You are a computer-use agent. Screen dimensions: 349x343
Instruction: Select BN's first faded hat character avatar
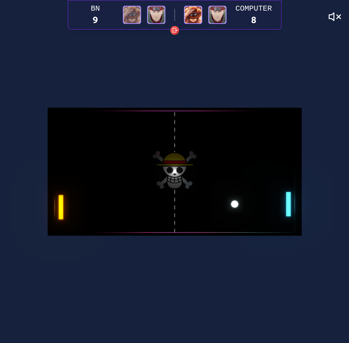click(x=132, y=15)
